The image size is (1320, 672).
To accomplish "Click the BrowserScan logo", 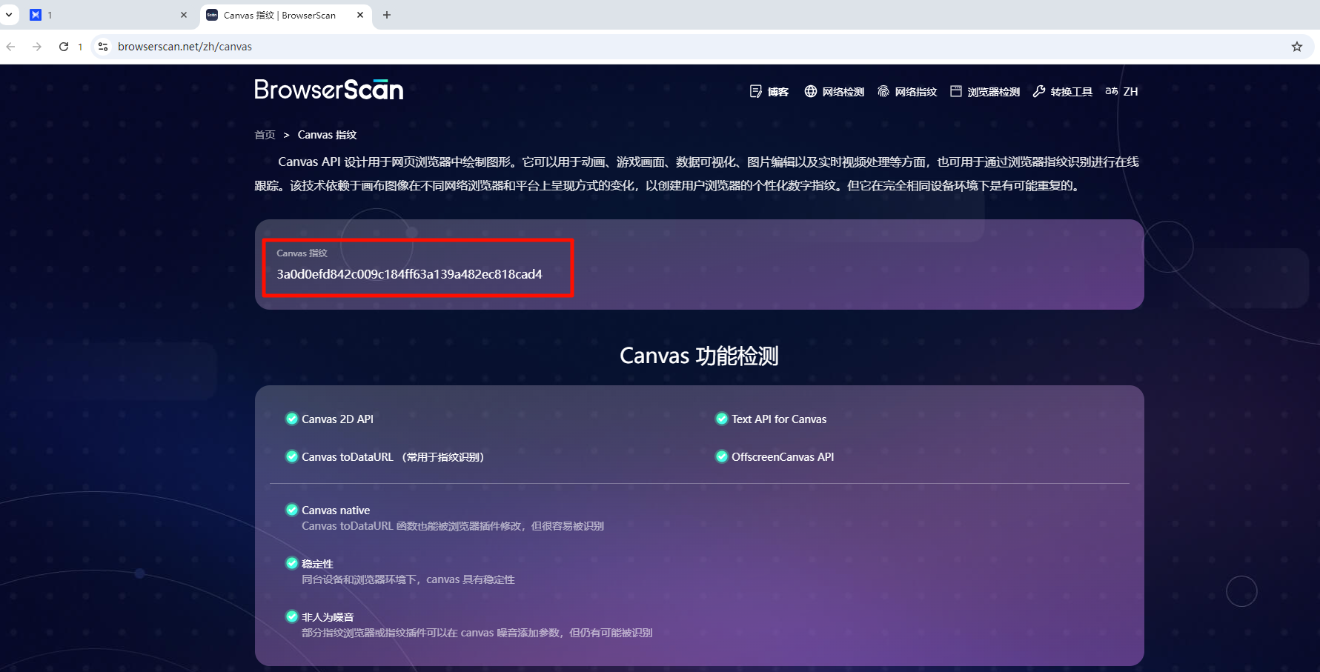I will tap(329, 90).
